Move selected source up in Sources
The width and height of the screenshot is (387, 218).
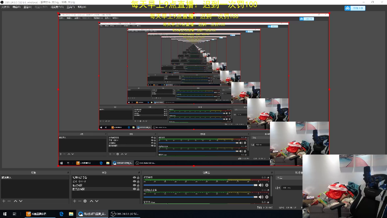tap(91, 201)
